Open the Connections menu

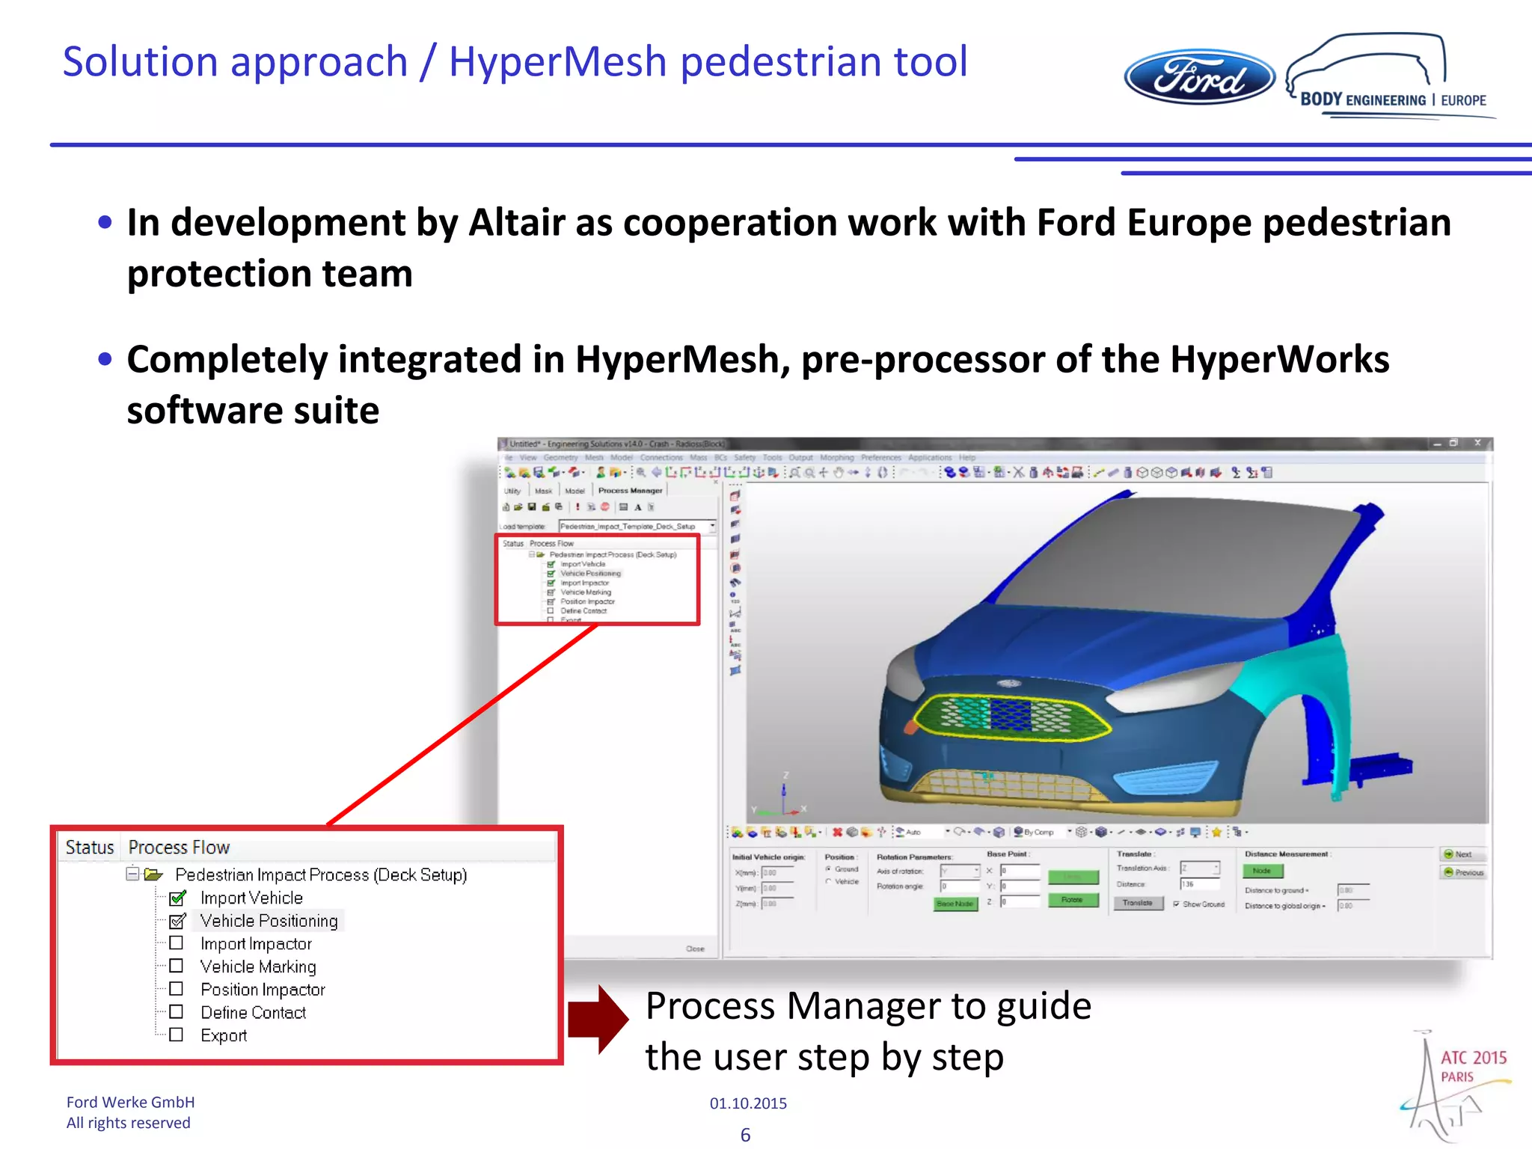tap(661, 458)
